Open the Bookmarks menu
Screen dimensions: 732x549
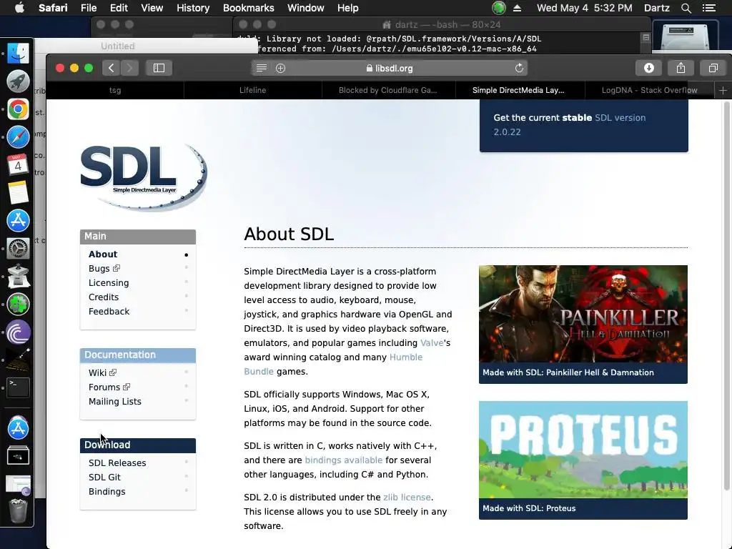pos(248,8)
